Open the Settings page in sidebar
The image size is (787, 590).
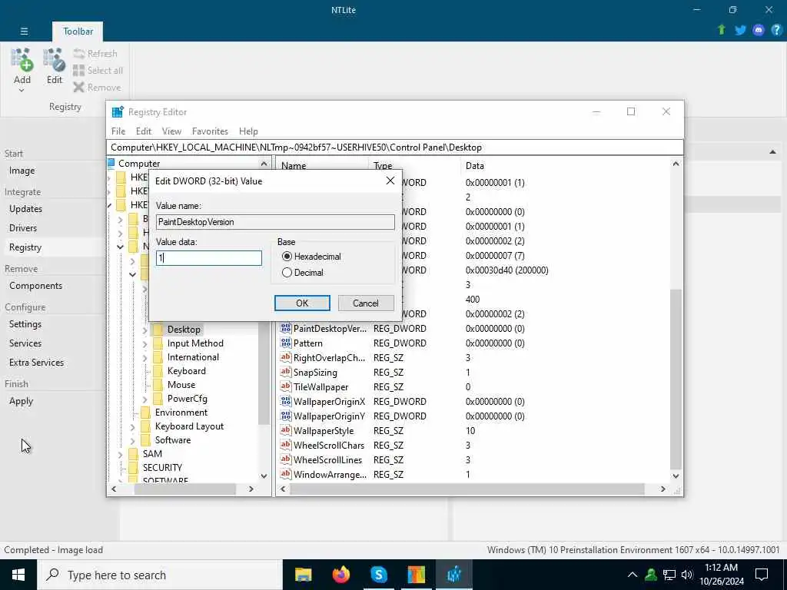25,324
